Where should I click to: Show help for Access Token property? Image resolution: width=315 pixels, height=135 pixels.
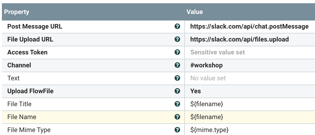point(177,52)
